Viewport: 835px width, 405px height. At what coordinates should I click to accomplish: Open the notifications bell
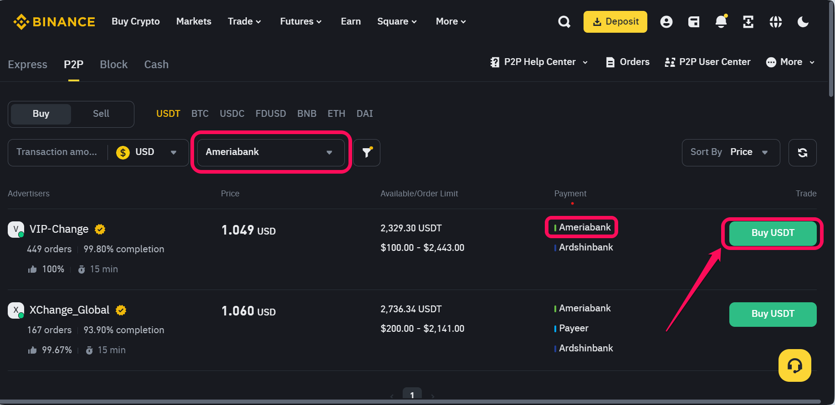(x=721, y=21)
